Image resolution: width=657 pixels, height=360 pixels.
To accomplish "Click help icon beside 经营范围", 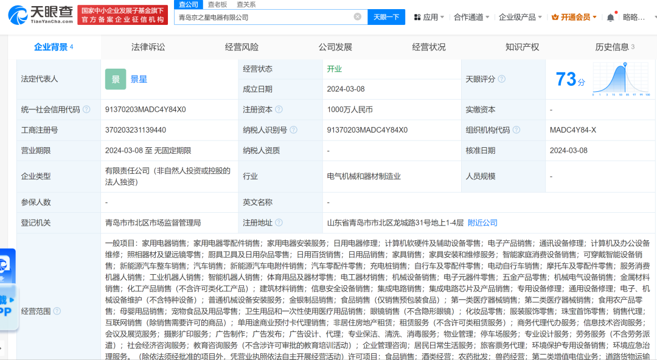I will click(57, 311).
